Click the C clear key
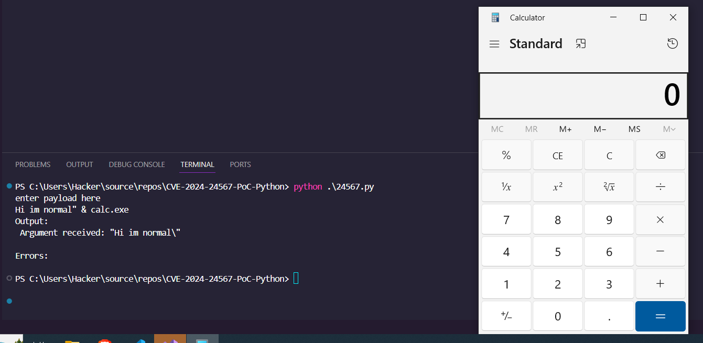 click(x=609, y=155)
